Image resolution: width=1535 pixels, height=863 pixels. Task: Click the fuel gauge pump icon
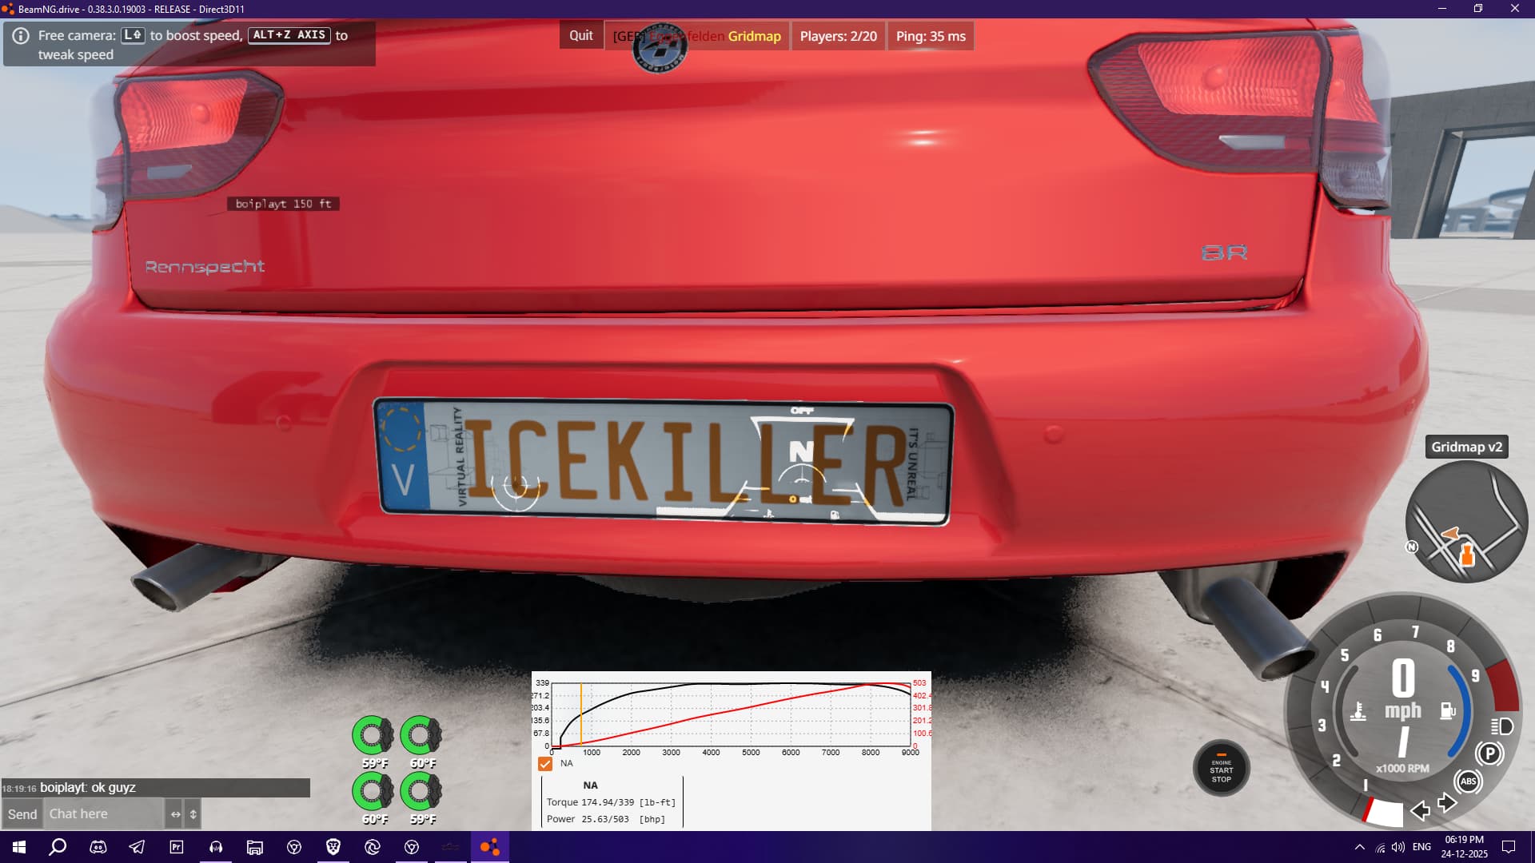1447,710
